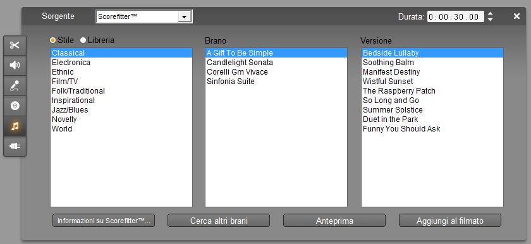Open the CD audio tool
This screenshot has height=244, width=531.
15,106
